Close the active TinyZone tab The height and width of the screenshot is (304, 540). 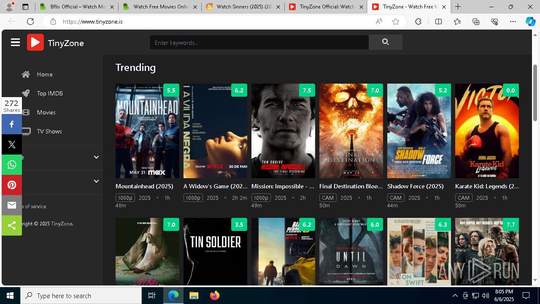[443, 7]
